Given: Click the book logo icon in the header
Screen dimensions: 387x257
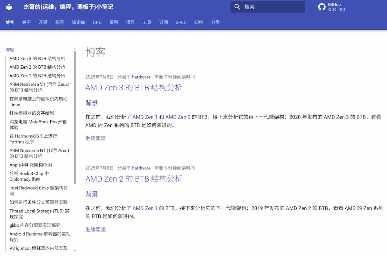Looking at the screenshot, I should 9,7.
